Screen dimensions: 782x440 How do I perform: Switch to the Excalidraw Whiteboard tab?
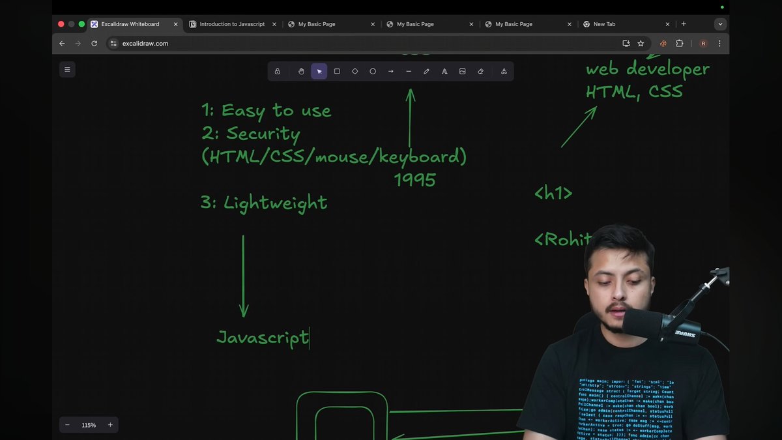pos(134,24)
